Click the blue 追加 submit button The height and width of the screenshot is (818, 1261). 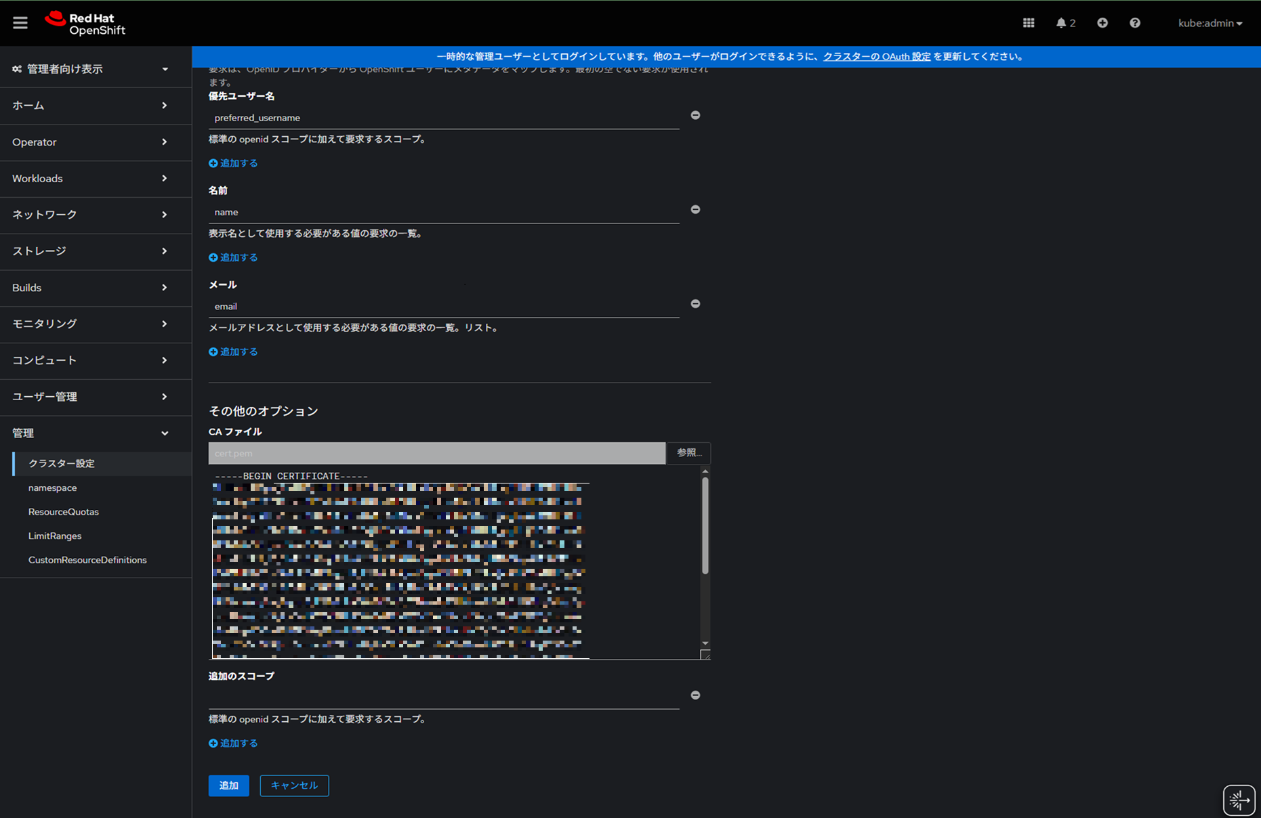point(228,785)
